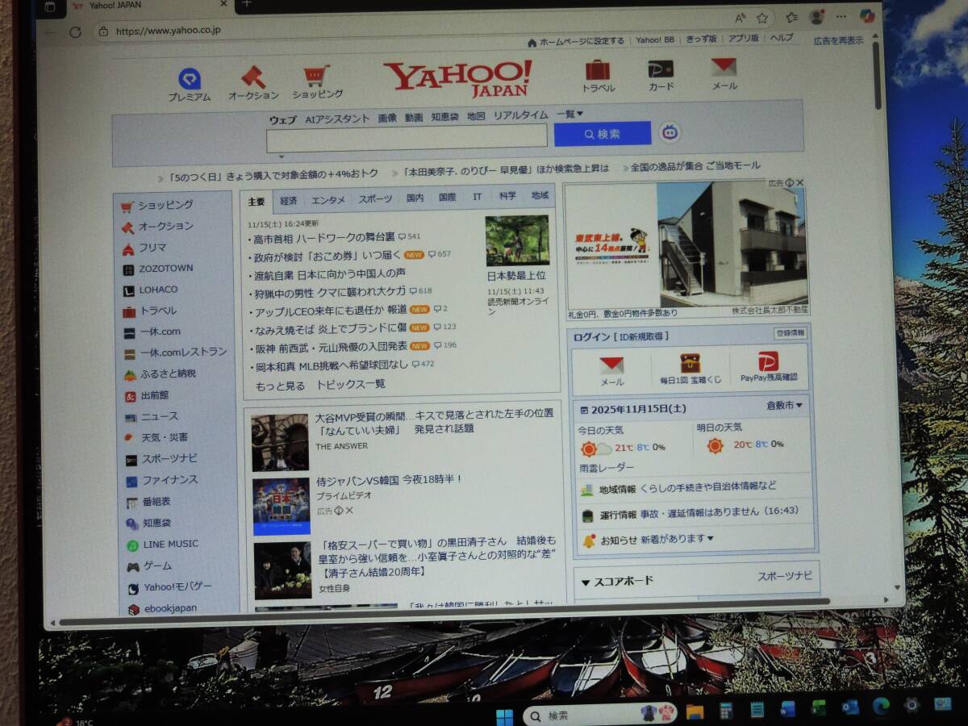Click the browser refresh icon
This screenshot has width=968, height=726.
click(75, 32)
